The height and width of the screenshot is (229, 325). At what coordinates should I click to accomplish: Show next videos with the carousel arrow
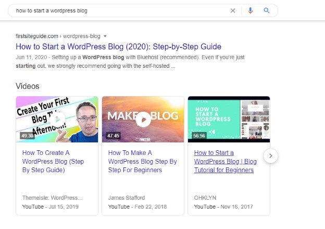270,156
